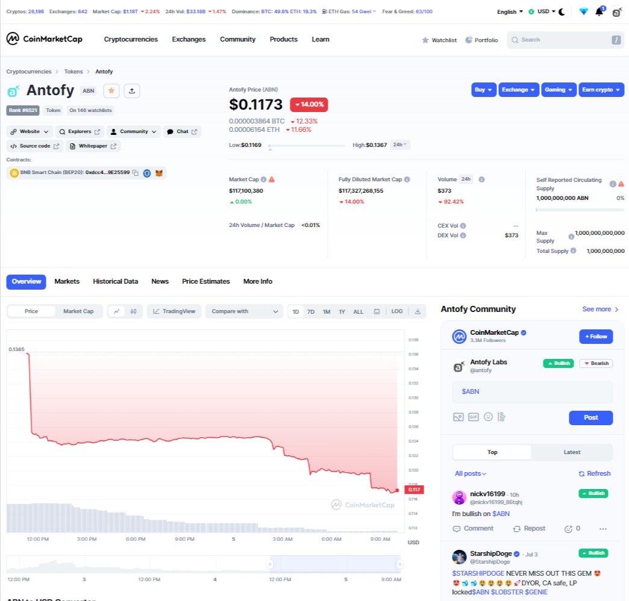Screen dimensions: 629x601
Task: Open Buy dropdown button
Action: [484, 90]
